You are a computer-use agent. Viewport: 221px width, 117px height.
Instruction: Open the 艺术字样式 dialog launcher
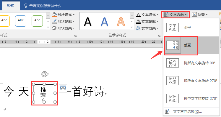160,36
